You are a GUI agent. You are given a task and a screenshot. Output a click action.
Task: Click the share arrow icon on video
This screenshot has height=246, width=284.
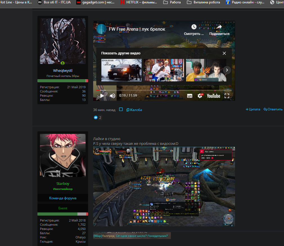click(219, 27)
